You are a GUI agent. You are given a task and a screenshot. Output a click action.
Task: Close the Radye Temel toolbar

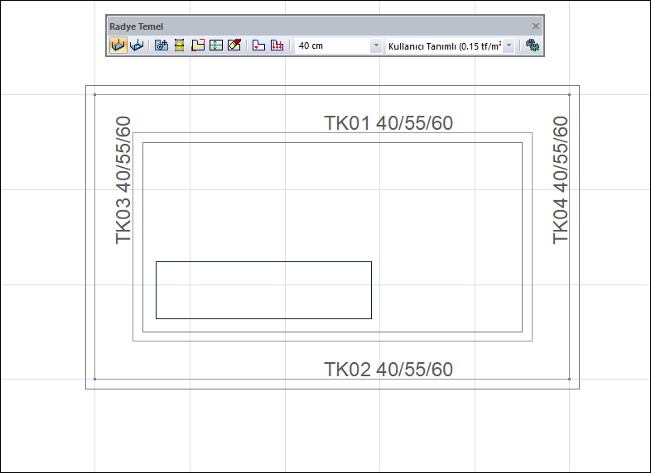pyautogui.click(x=536, y=26)
